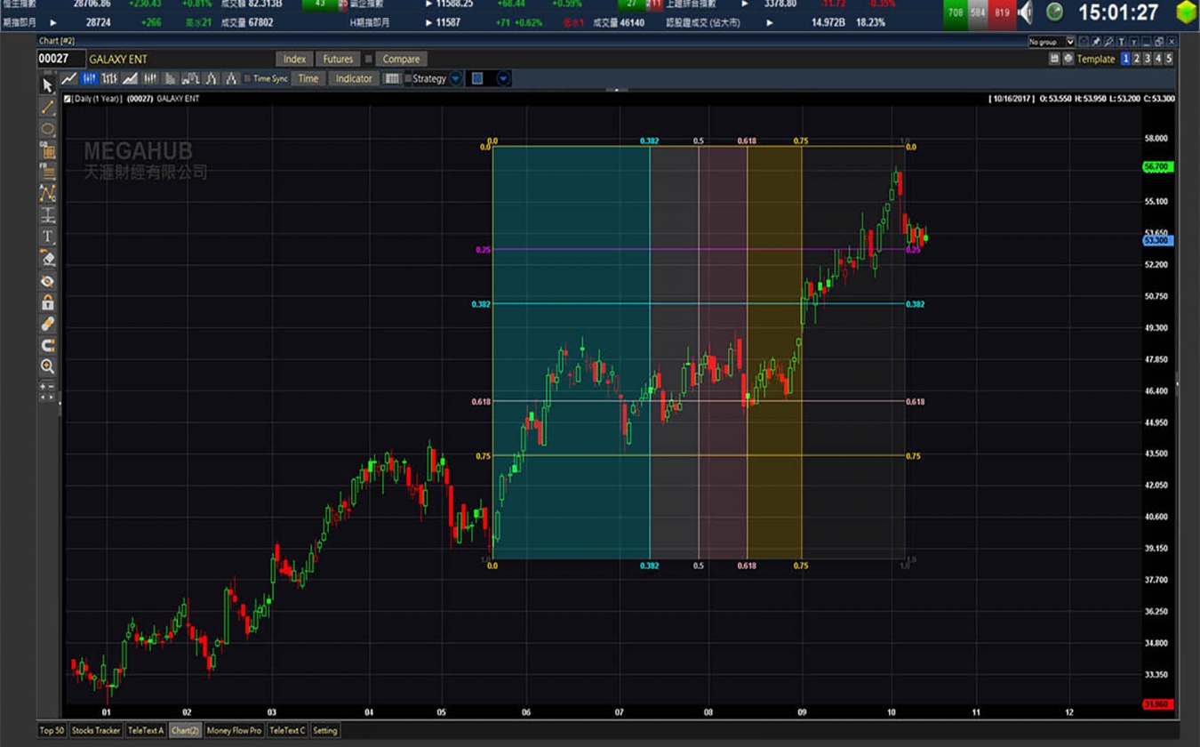Open the color selector dropdown arrow
Screen dimensions: 1200x747
pyautogui.click(x=503, y=78)
